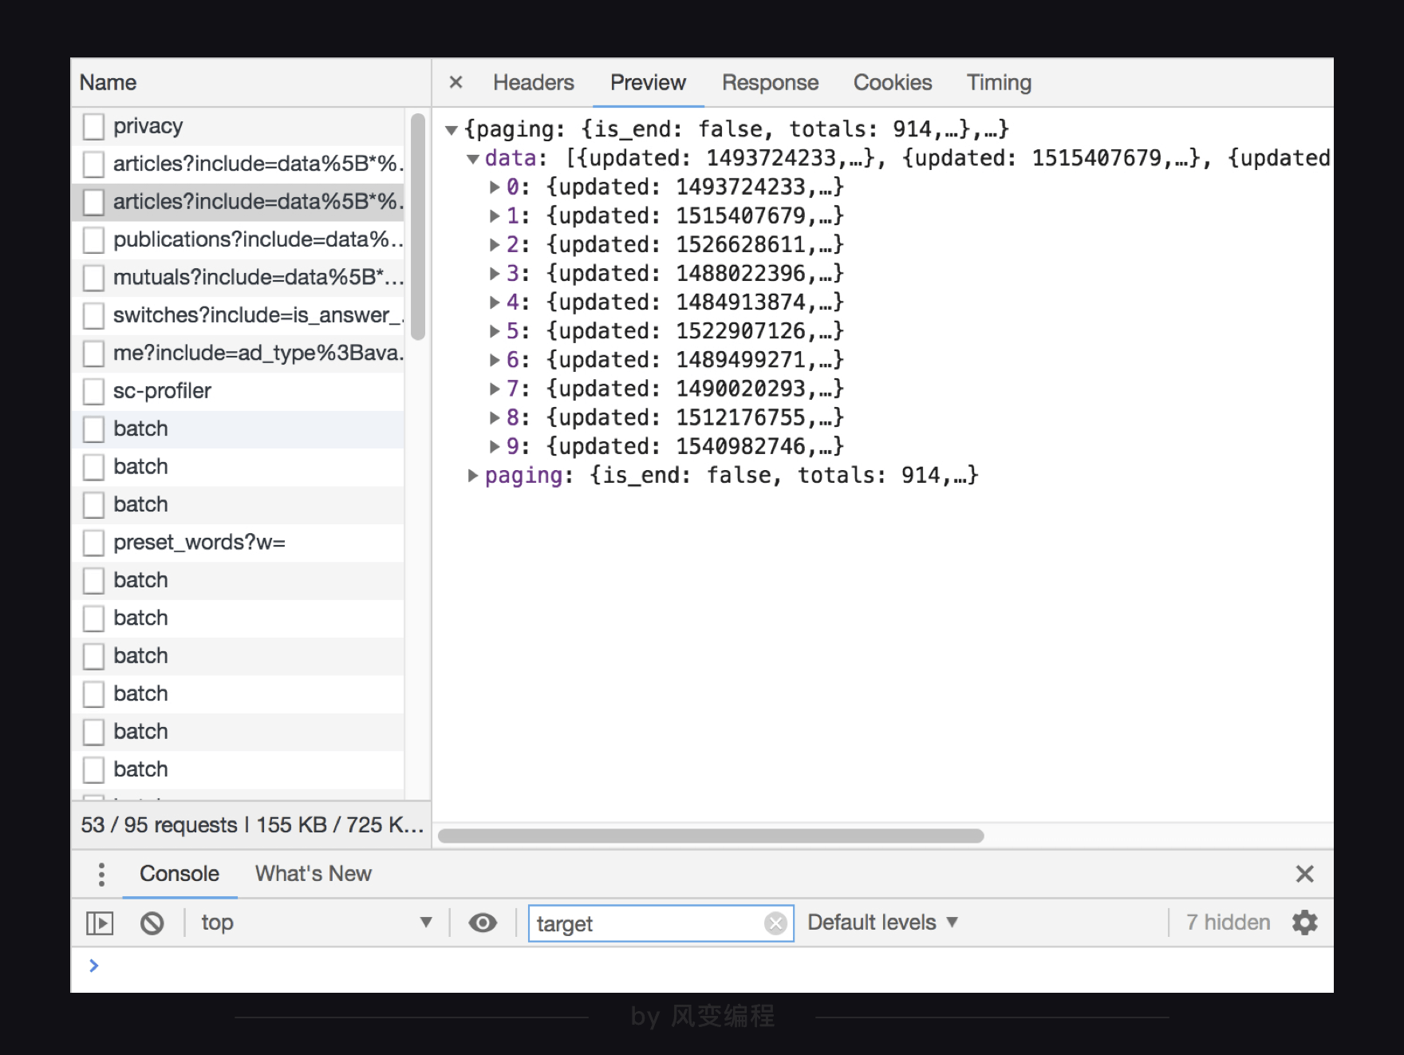Expand data item 1

495,216
